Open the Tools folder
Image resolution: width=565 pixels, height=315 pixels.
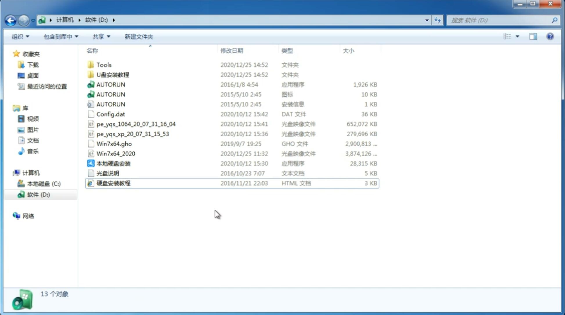pos(104,65)
